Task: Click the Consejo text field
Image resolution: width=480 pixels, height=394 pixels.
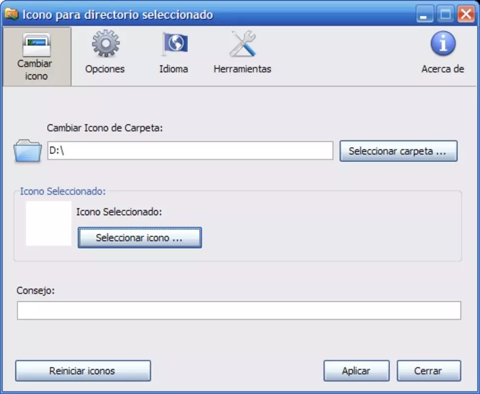Action: click(239, 310)
